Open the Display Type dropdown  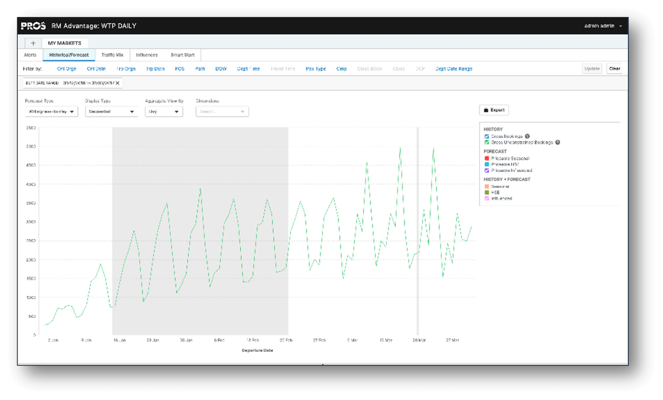[x=111, y=112]
